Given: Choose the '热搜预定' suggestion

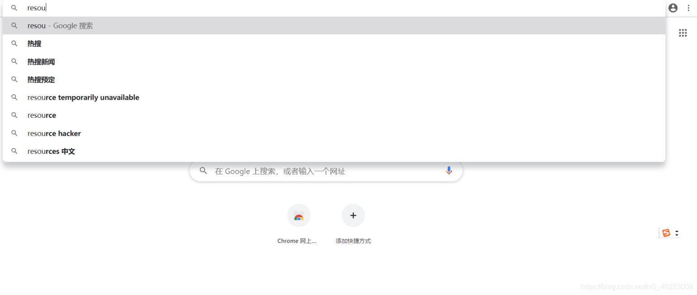Looking at the screenshot, I should [334, 80].
